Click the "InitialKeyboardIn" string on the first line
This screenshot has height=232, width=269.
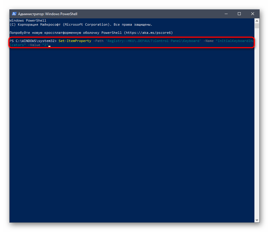pos(234,41)
